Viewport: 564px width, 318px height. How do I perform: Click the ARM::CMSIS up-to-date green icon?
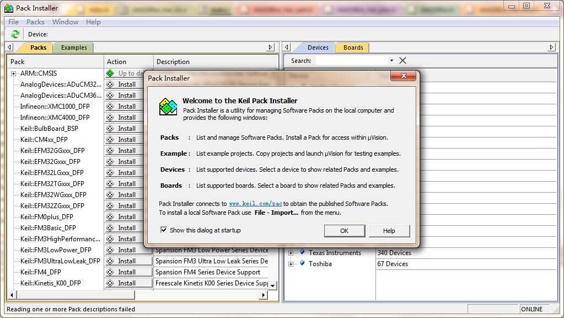[110, 73]
